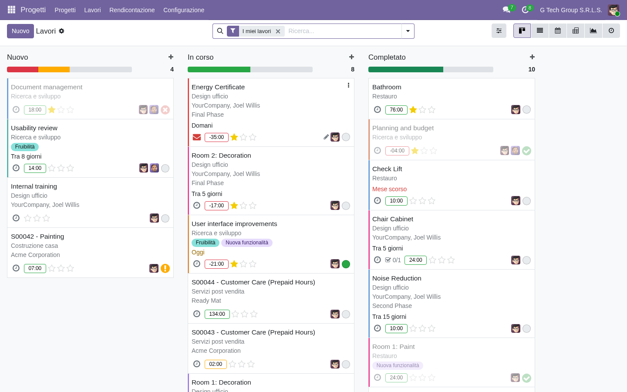Open the conversations messages icon
Image resolution: width=627 pixels, height=392 pixels.
[x=506, y=10]
